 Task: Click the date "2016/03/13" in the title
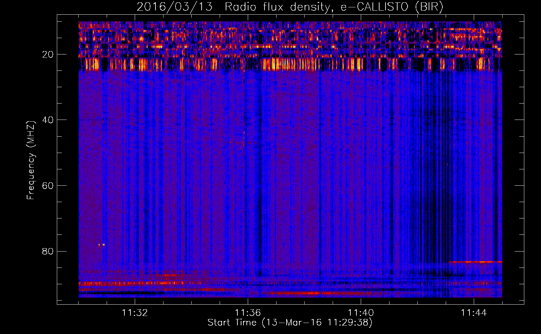175,7
